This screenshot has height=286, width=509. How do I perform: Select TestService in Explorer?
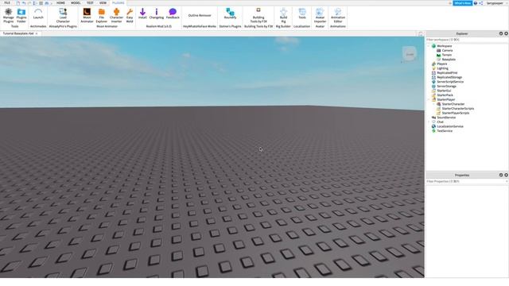(445, 131)
